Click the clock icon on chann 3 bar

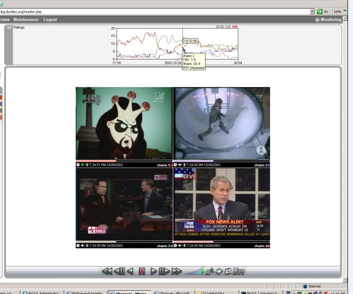pyautogui.click(x=78, y=246)
